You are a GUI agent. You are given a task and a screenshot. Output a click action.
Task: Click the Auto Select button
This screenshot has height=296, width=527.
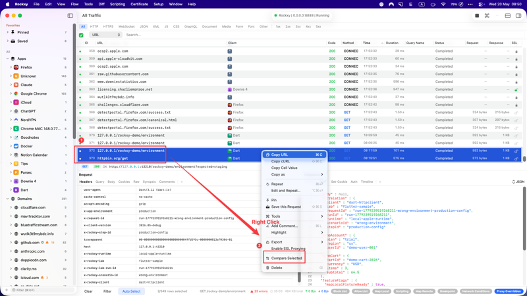[x=131, y=291]
